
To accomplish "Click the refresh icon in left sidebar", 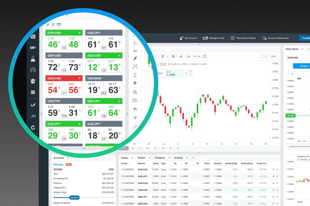I will tap(33, 127).
